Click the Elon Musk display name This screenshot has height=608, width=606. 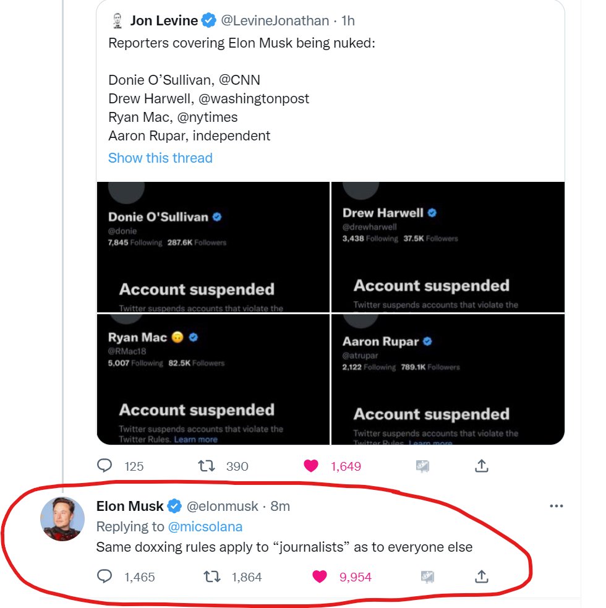(130, 506)
